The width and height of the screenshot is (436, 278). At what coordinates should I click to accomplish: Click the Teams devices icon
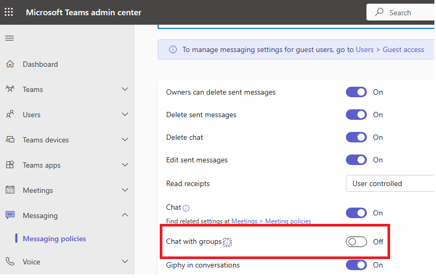point(10,139)
